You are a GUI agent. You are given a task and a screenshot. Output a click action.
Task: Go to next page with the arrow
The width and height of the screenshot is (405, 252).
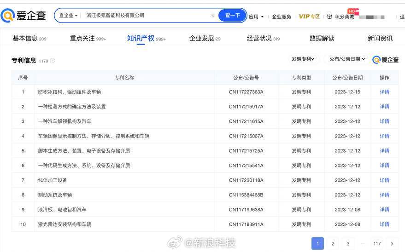[392, 244]
